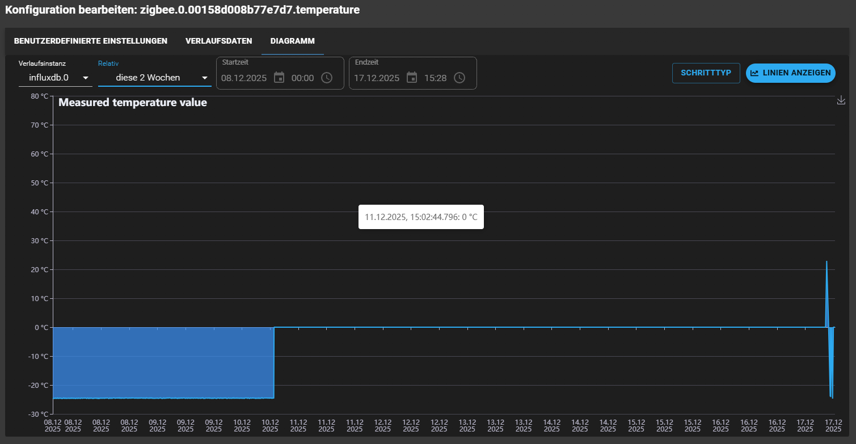Click the -10 °C axis label
Viewport: 856px width, 444px height.
pyautogui.click(x=39, y=356)
